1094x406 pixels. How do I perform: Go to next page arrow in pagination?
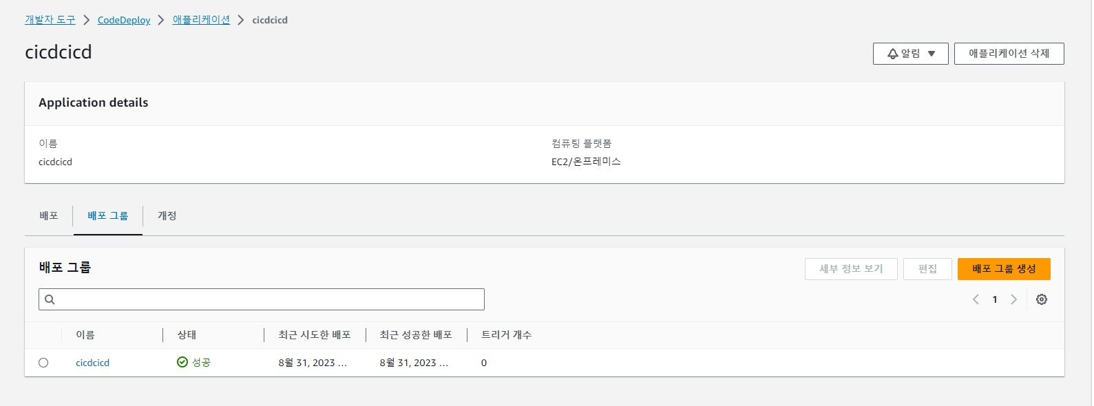(x=1013, y=299)
